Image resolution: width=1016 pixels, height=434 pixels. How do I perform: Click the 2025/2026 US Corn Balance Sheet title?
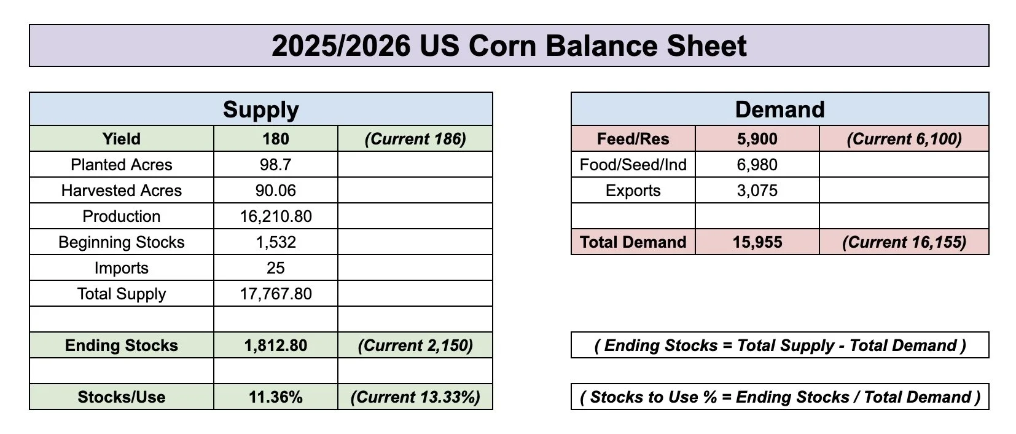pyautogui.click(x=509, y=45)
